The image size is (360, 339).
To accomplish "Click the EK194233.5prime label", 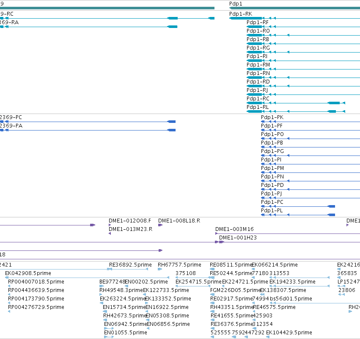I will pyautogui.click(x=292, y=282).
